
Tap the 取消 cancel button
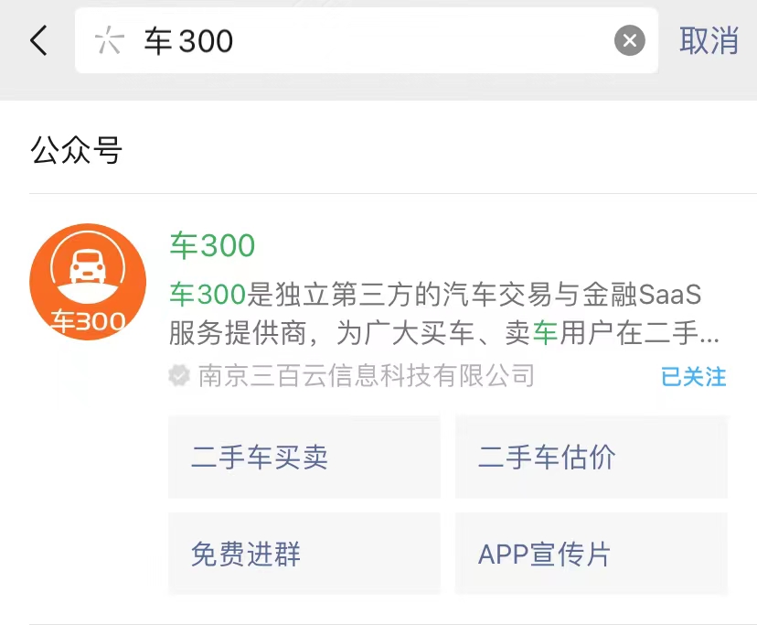(709, 40)
